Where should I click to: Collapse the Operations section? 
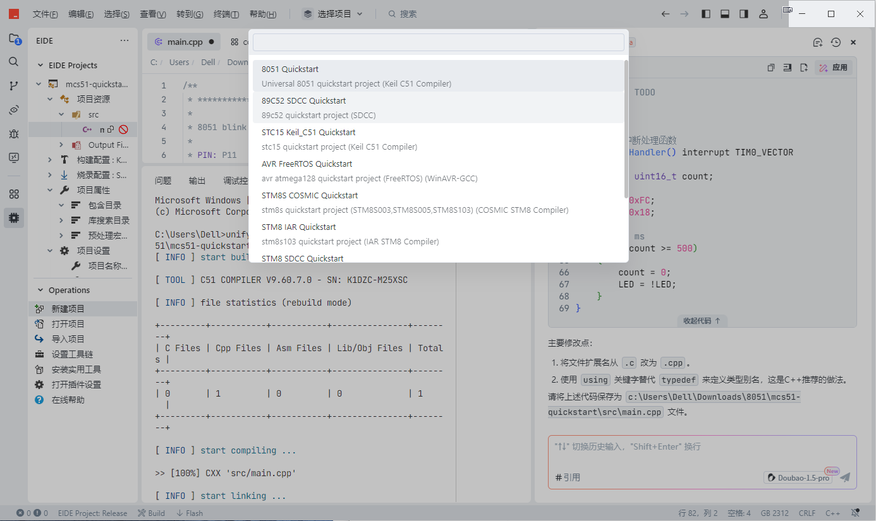(41, 290)
